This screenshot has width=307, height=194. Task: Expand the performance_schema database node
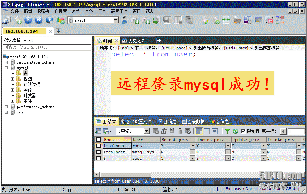pyautogui.click(x=6, y=107)
